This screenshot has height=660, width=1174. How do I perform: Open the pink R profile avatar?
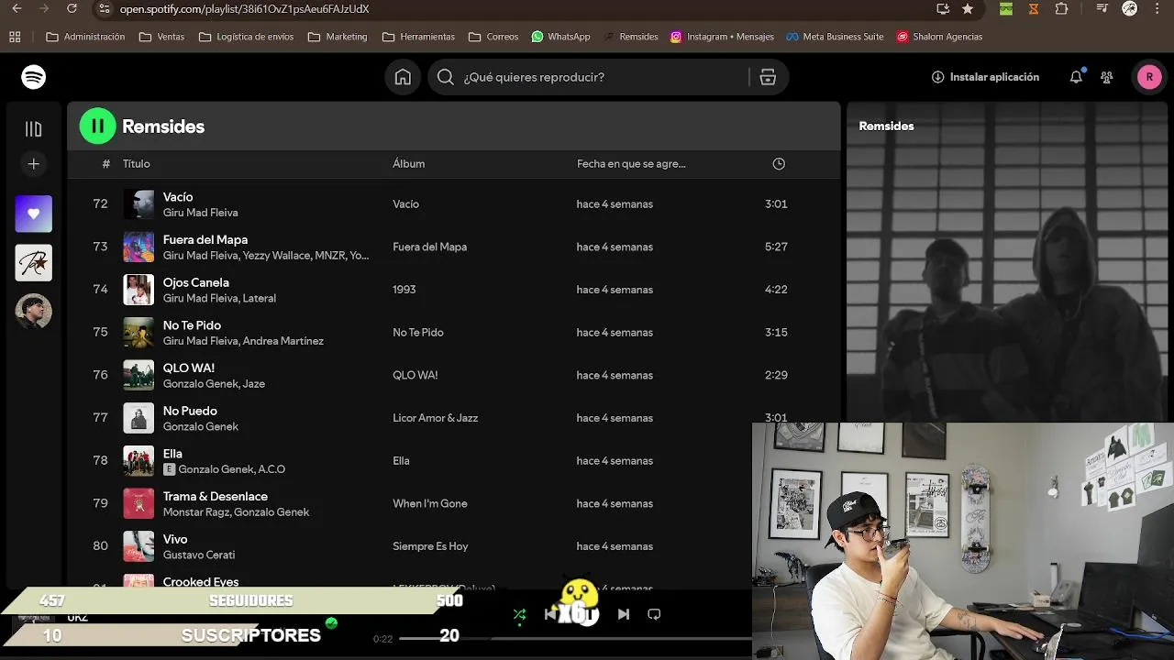(1149, 77)
